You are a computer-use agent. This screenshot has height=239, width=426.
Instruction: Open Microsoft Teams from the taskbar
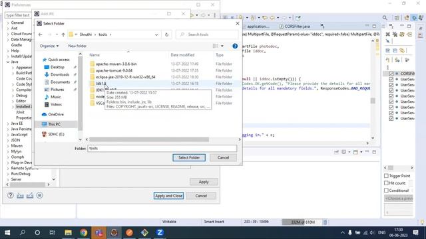click(99, 232)
